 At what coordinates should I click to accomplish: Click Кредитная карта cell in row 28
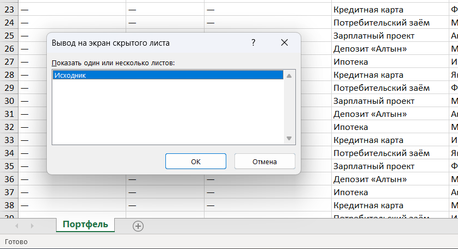click(390, 74)
